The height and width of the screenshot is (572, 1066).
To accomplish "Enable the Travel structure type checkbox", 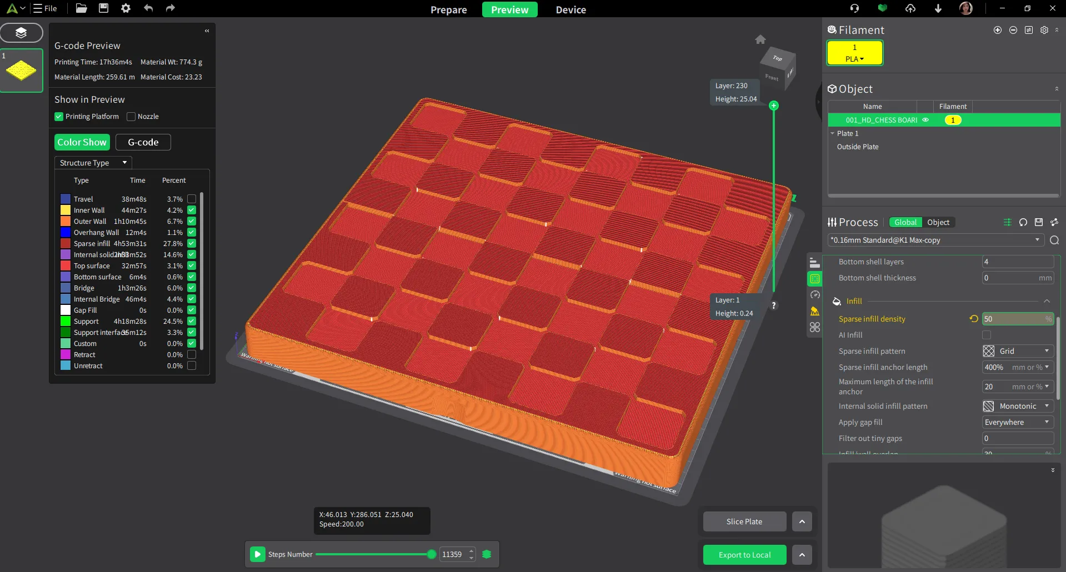I will (192, 199).
